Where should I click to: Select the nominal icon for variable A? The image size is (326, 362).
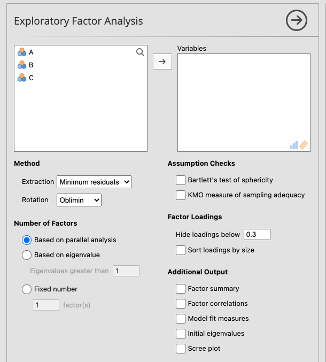tap(22, 52)
